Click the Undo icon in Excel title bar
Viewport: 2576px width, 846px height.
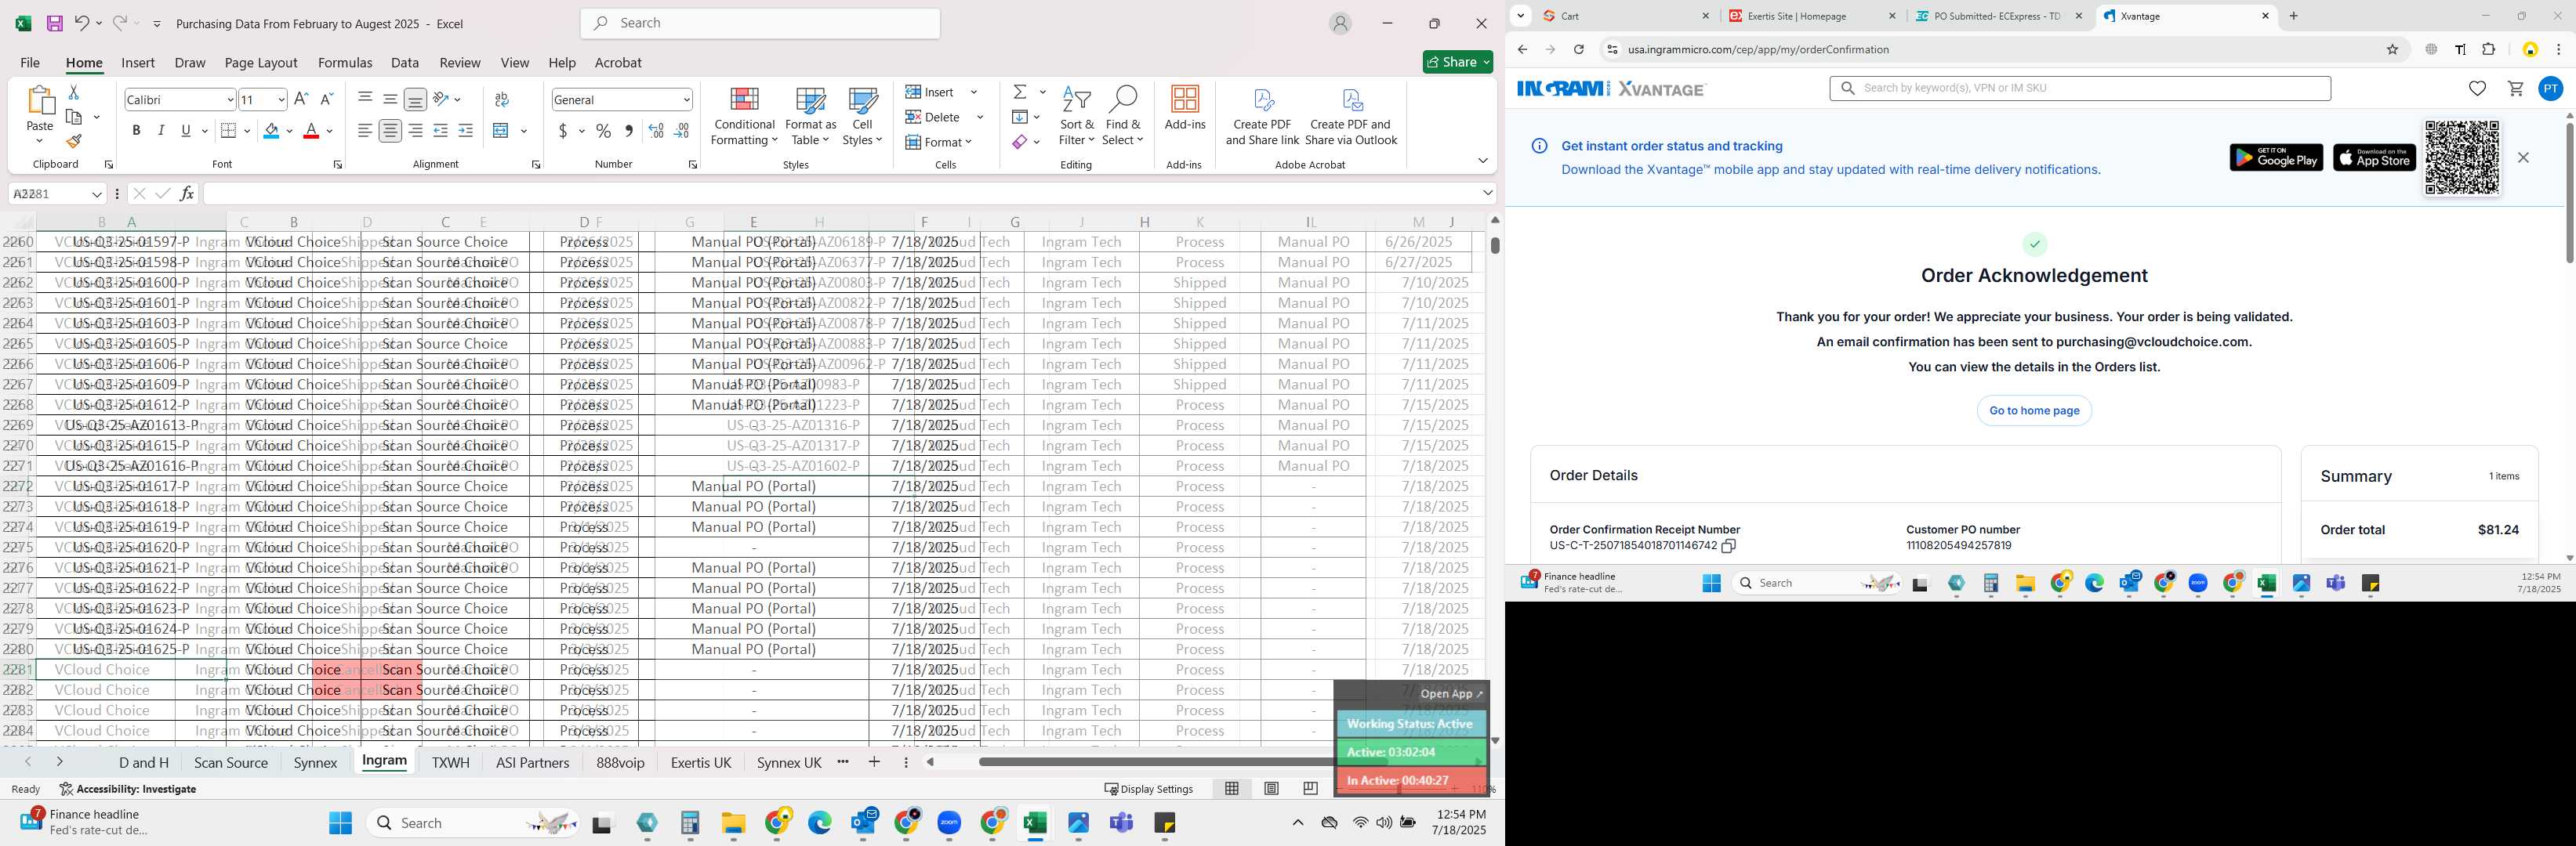(x=81, y=23)
